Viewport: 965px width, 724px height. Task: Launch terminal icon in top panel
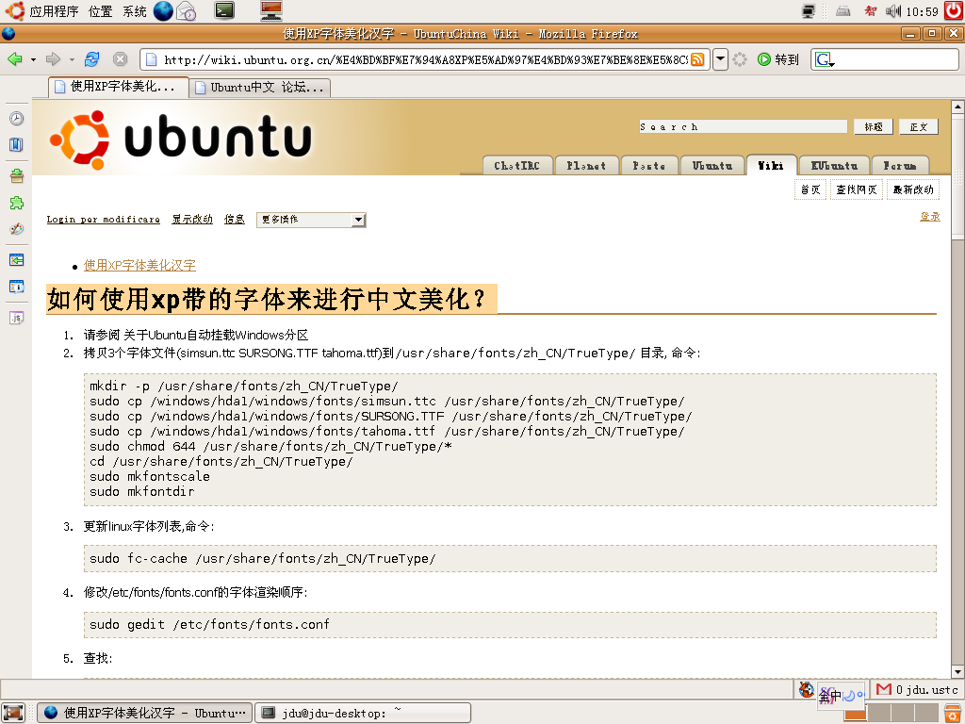[224, 10]
